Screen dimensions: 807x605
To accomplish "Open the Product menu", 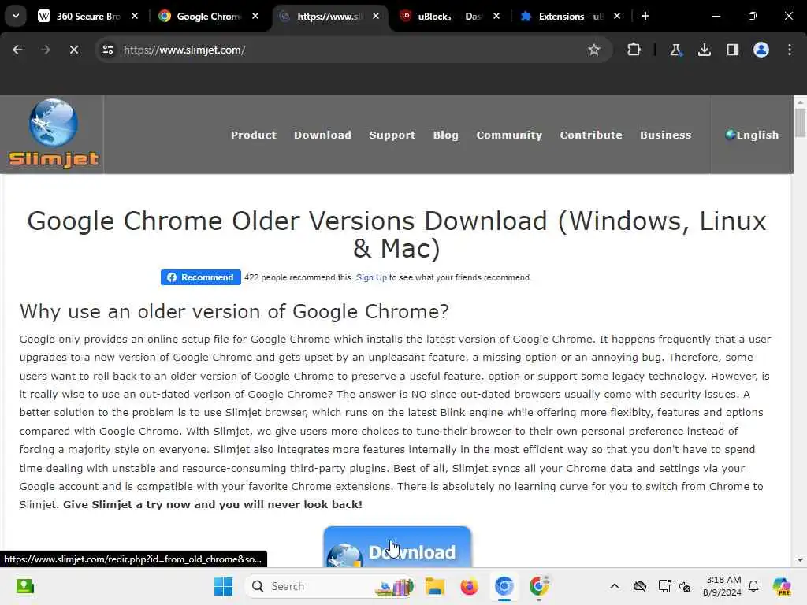I will click(x=253, y=135).
